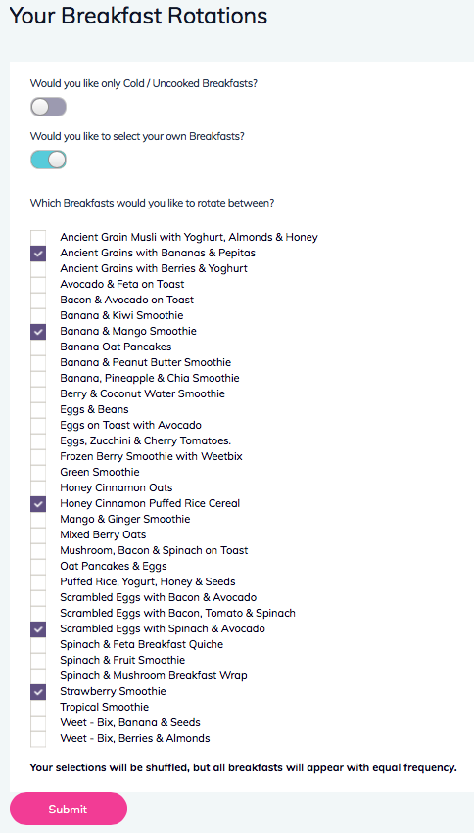Check Puffed Rice, Yogurt, Honey & Seeds
Viewport: 474px width, 833px height.
[x=38, y=582]
